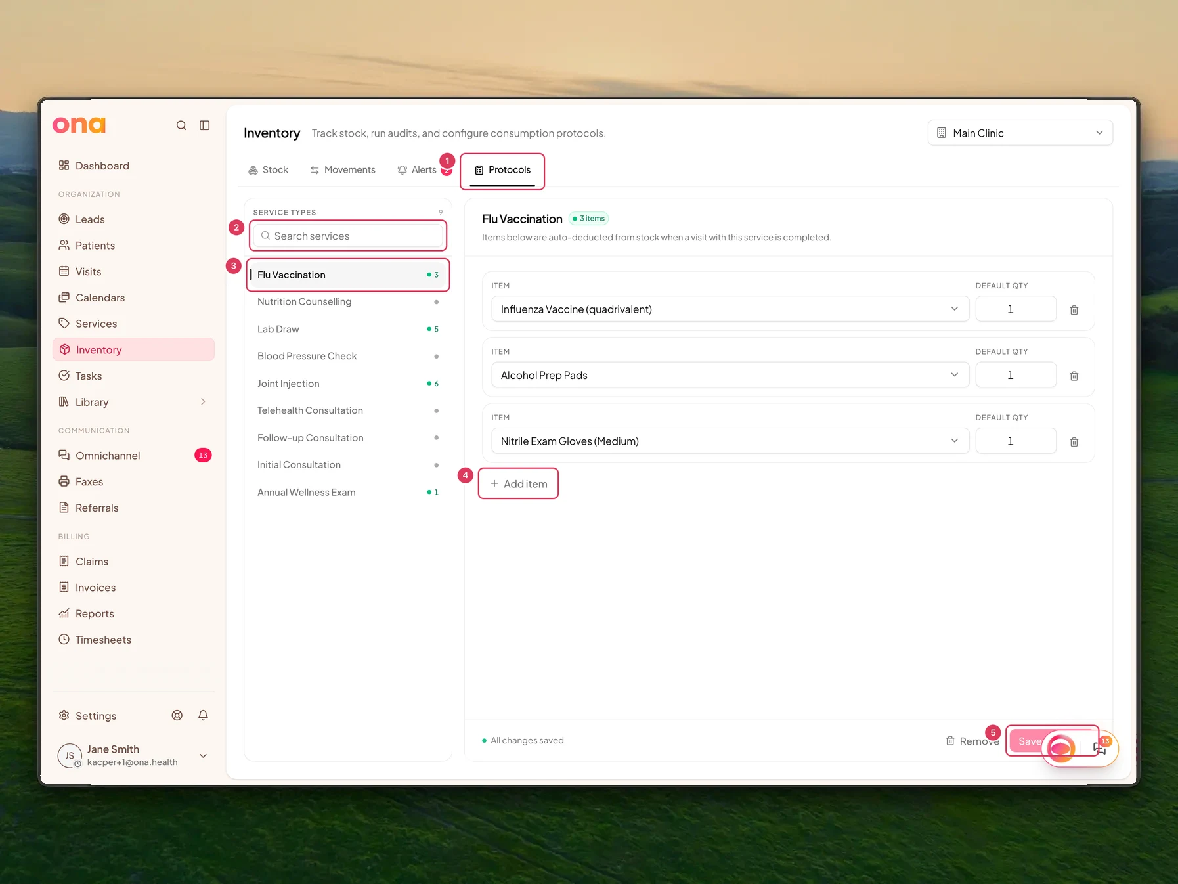Open Timesheets in the sidebar

[133, 640]
